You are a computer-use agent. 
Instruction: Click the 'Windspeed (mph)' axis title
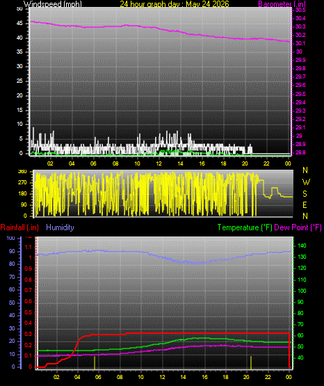pyautogui.click(x=53, y=4)
